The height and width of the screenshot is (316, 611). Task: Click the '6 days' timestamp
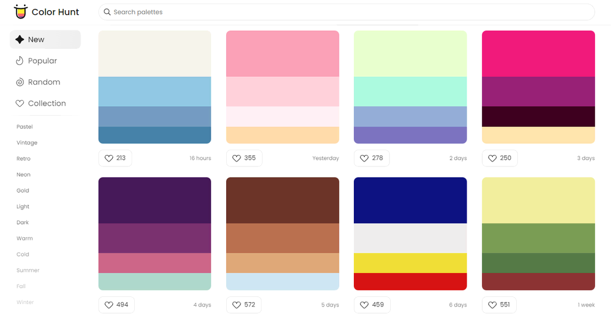click(458, 305)
